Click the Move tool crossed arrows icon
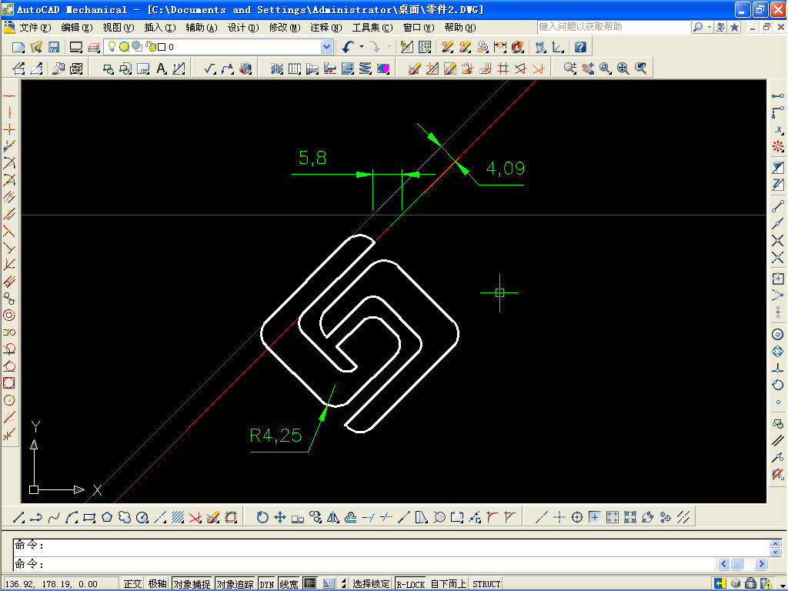Image resolution: width=788 pixels, height=591 pixels. pos(280,517)
